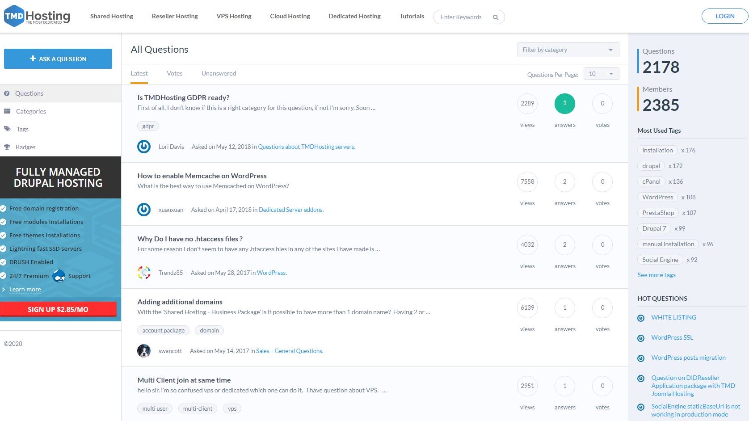Click the 2951 views counter circle
Image resolution: width=749 pixels, height=421 pixels.
(x=527, y=386)
